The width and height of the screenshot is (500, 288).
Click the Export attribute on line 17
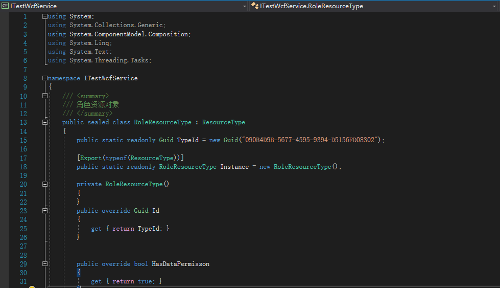tap(90, 158)
